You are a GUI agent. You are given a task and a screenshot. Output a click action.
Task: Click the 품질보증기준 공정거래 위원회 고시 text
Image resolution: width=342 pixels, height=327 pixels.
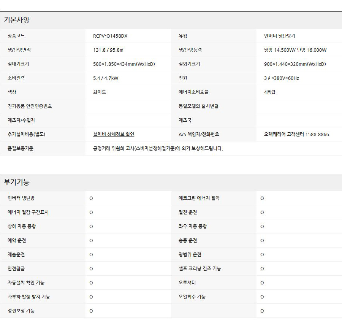coord(158,148)
